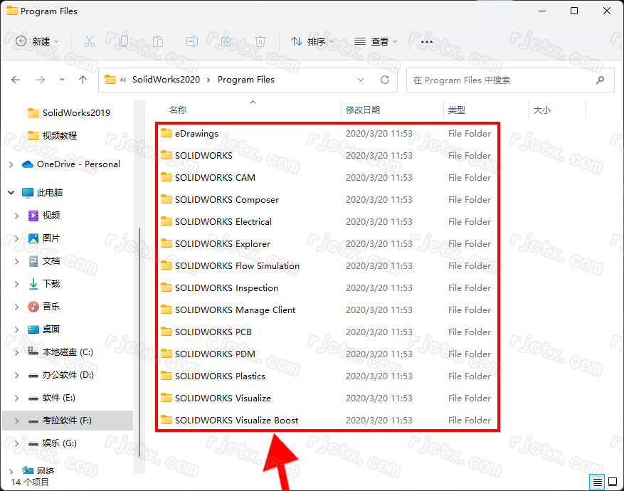Screen dimensions: 624x491
Task: Select the SOLIDWORKS Flow Simulation folder
Action: click(x=237, y=266)
